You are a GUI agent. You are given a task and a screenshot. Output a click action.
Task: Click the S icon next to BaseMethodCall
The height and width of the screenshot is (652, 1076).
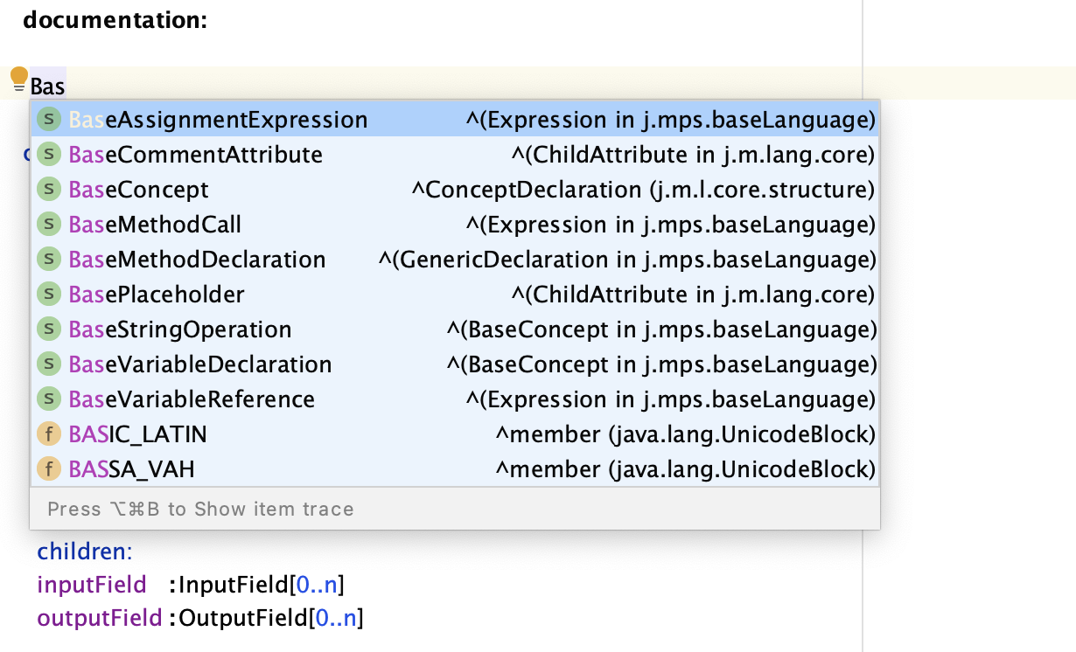point(49,224)
